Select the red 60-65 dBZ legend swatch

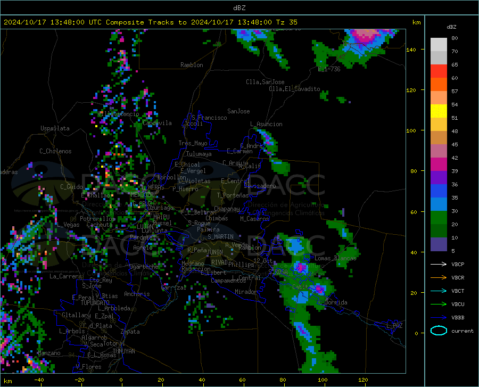(x=439, y=71)
